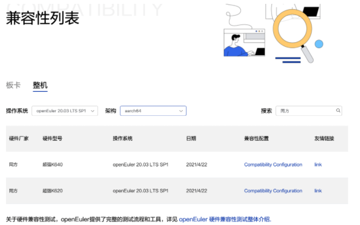Click 同方 vendor cell in 超强K640 row
This screenshot has width=360, height=225.
[x=13, y=165]
